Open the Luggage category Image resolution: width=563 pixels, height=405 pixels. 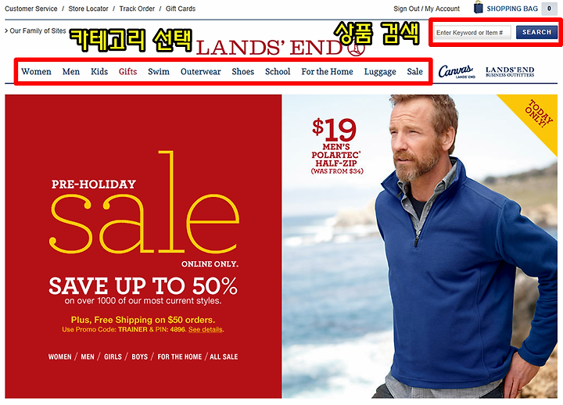tap(380, 72)
